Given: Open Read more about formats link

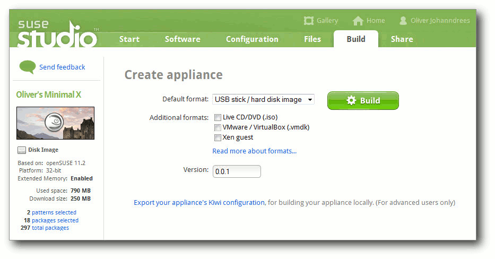Looking at the screenshot, I should point(255,151).
